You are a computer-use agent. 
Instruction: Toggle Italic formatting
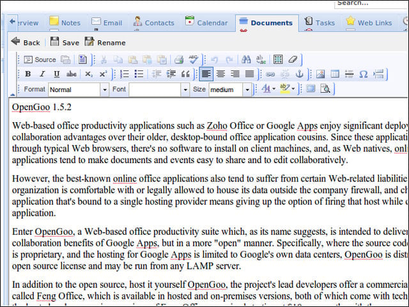42,74
